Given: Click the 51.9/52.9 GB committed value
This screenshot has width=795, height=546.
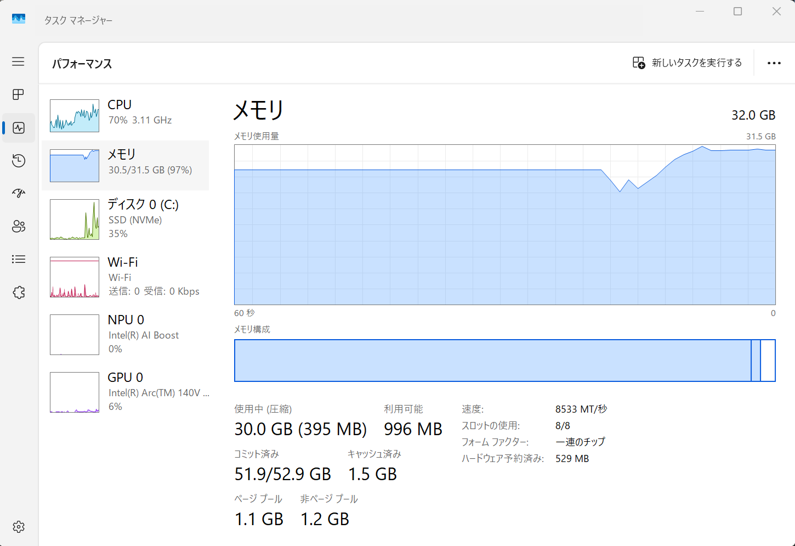Looking at the screenshot, I should [283, 474].
